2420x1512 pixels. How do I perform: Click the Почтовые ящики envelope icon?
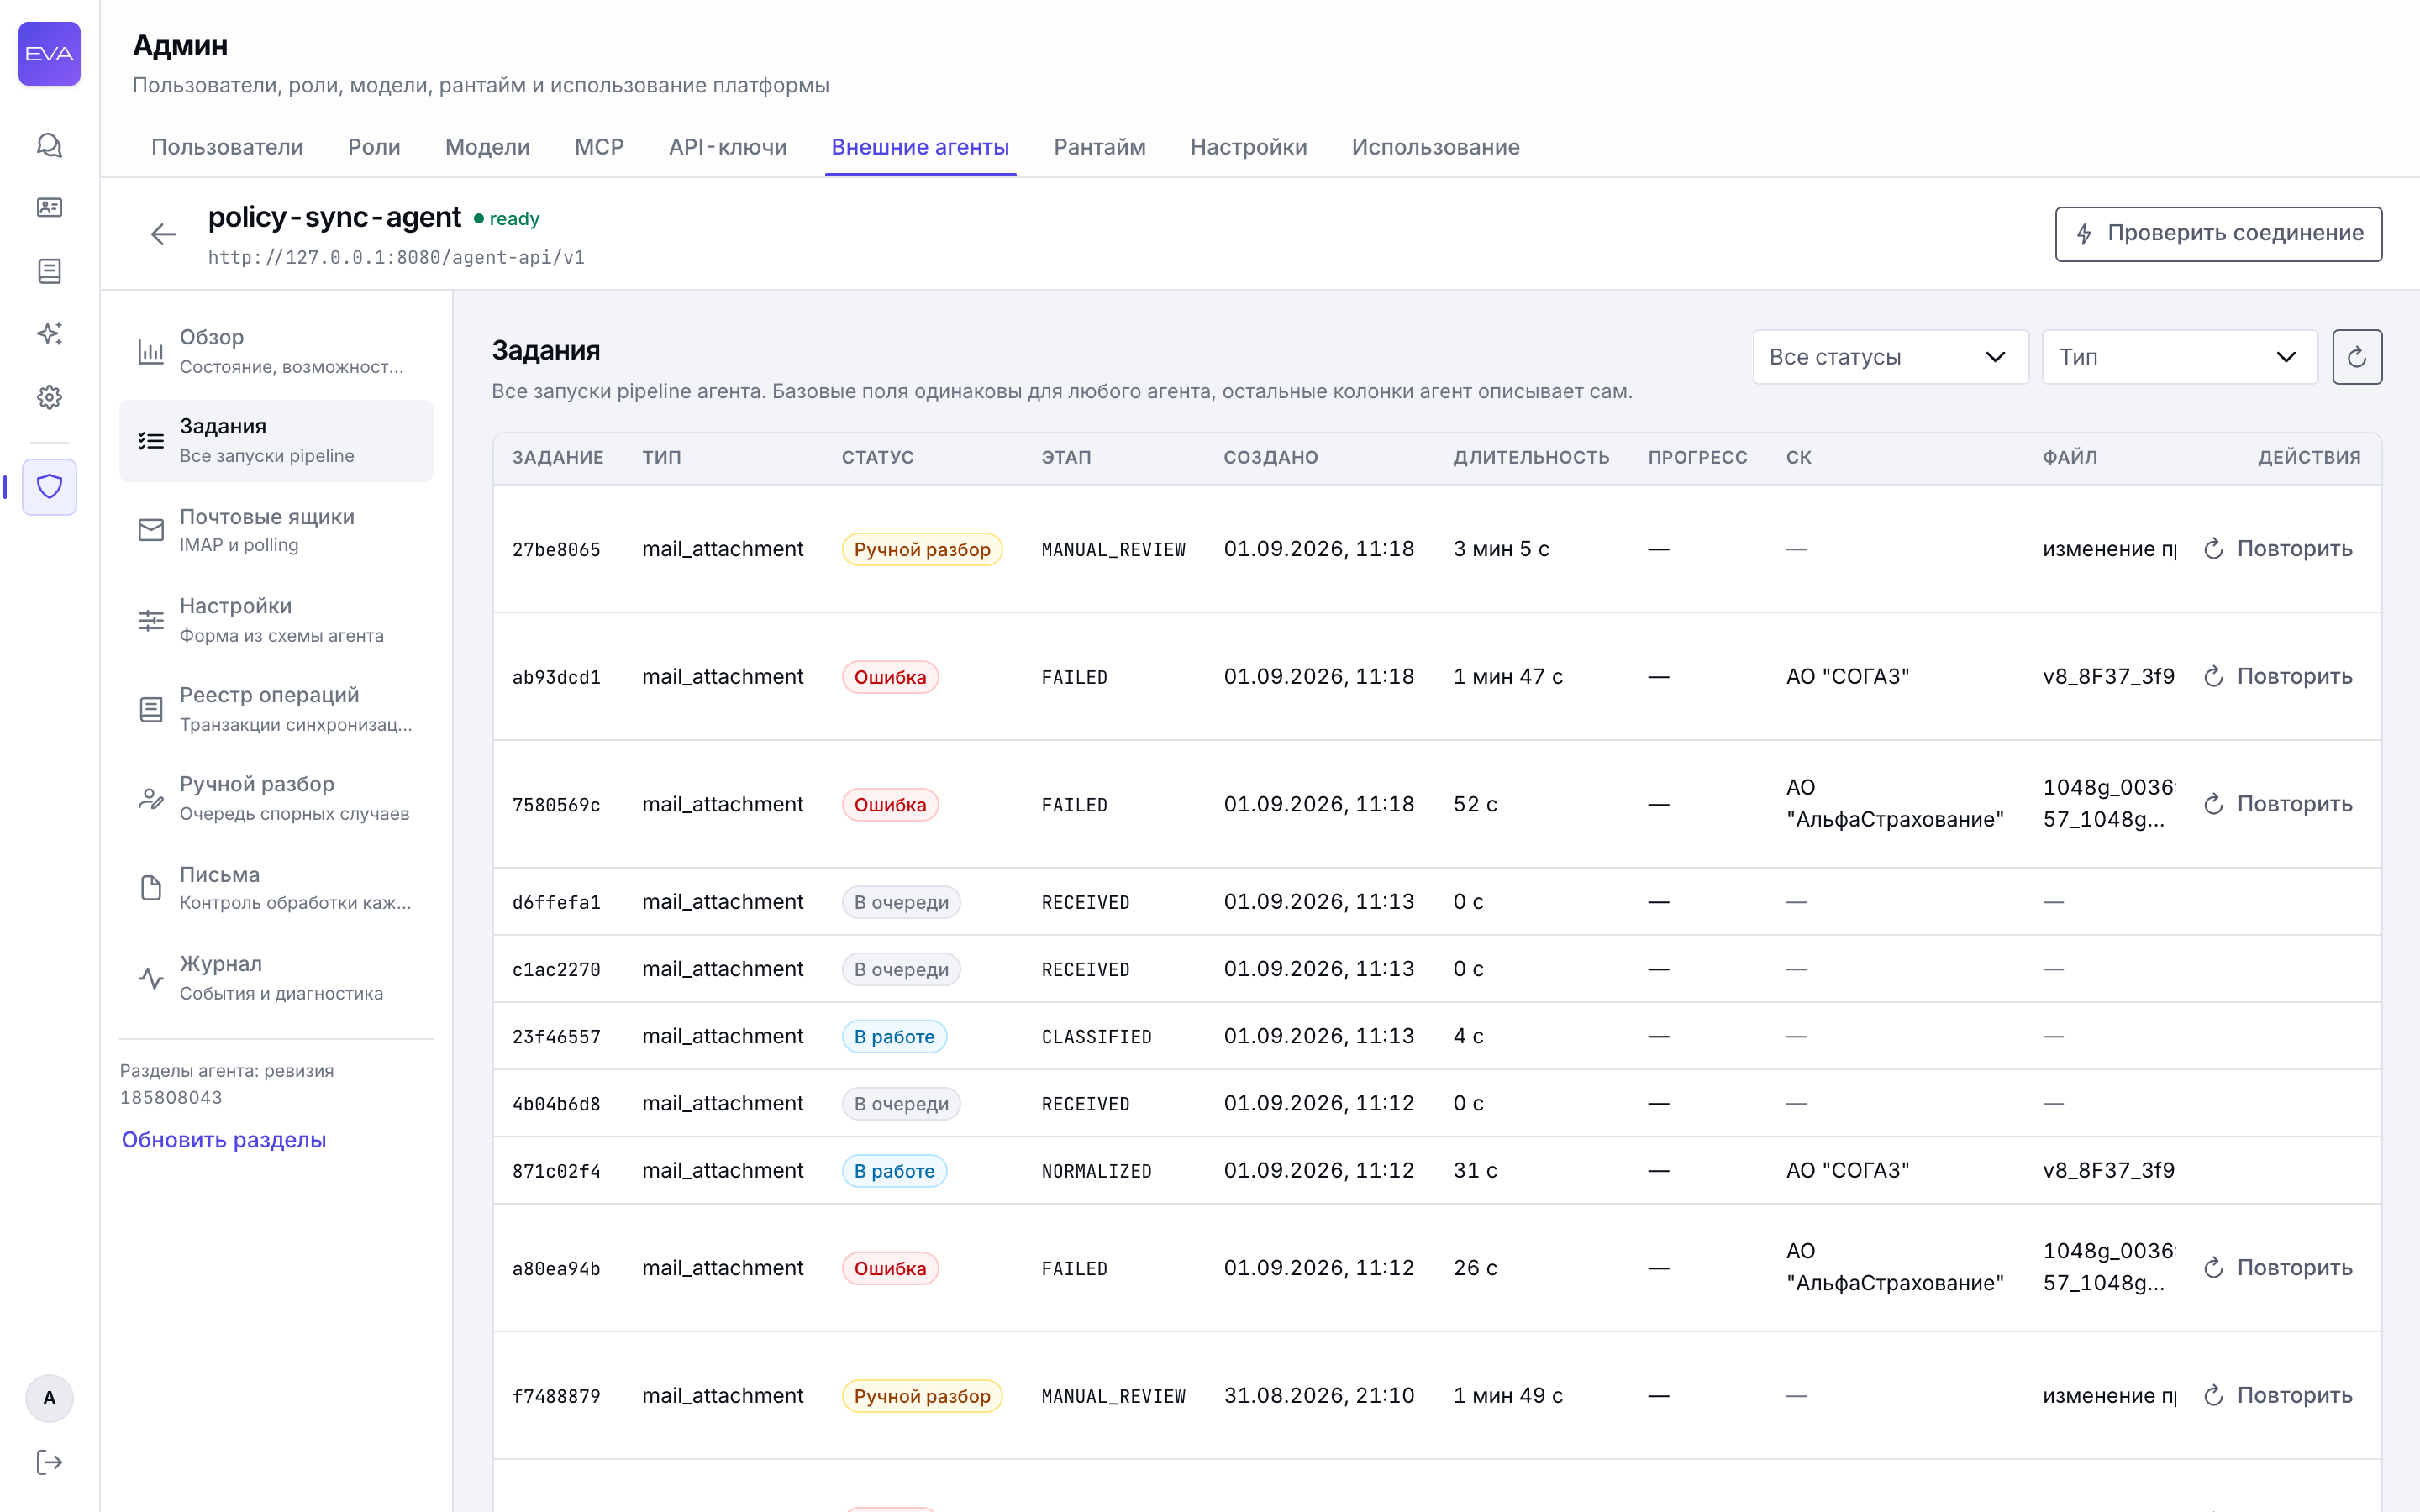pyautogui.click(x=151, y=530)
